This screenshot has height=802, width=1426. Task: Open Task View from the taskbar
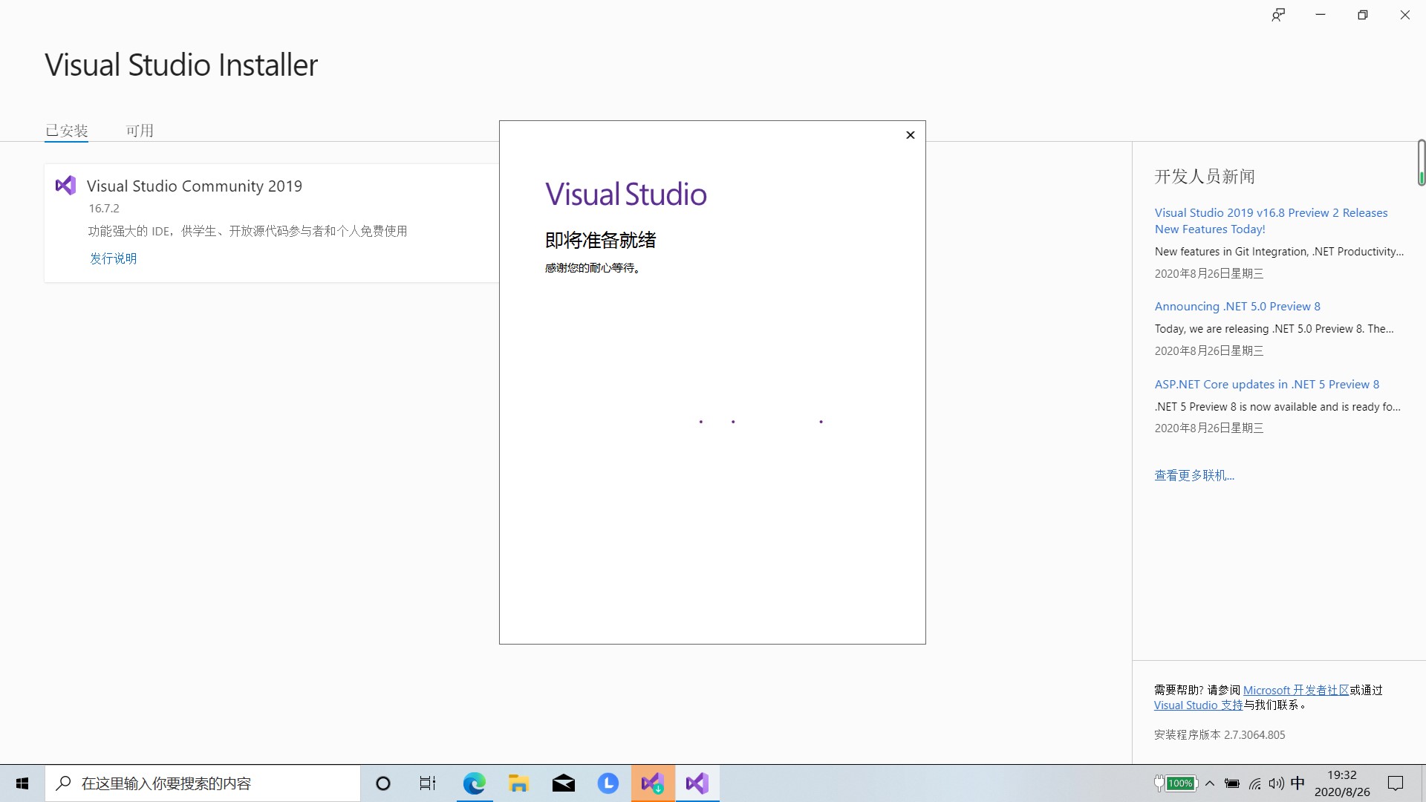427,783
